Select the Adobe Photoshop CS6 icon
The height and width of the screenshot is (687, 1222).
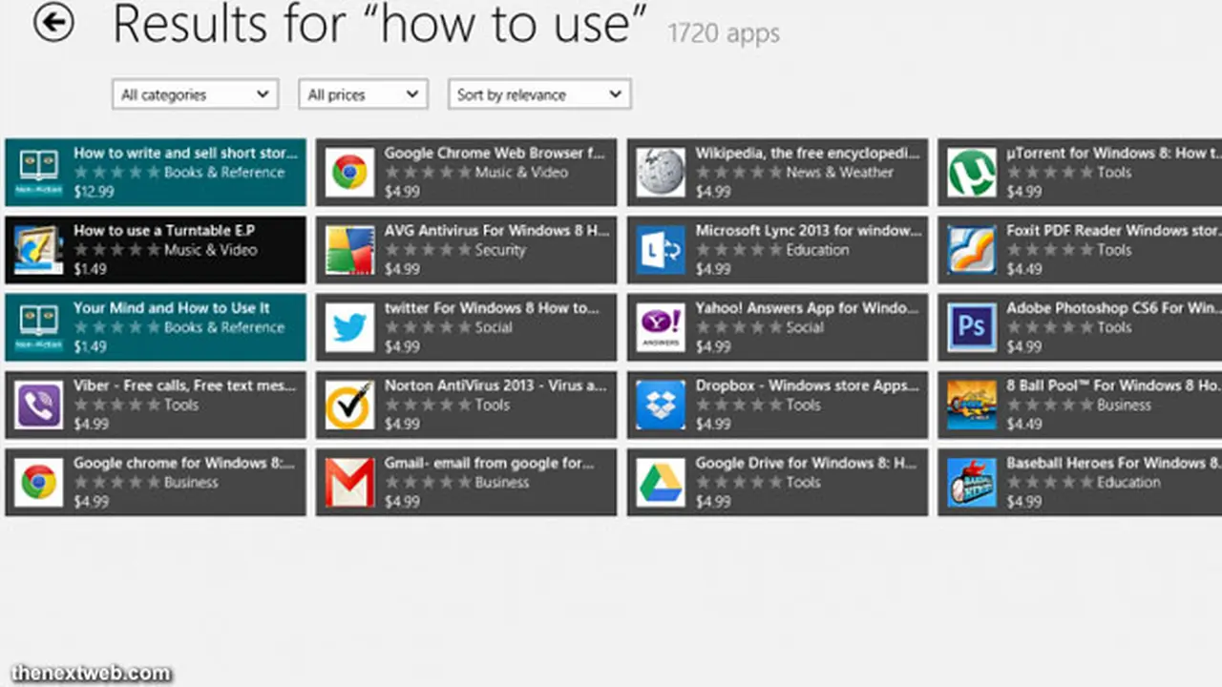coord(972,327)
